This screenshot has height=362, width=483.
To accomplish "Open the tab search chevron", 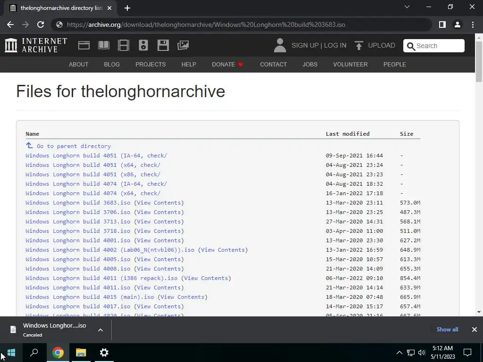I will (x=407, y=7).
